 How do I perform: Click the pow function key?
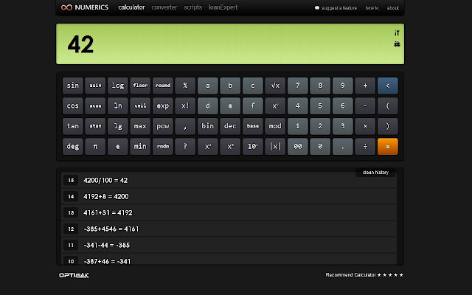pos(163,126)
